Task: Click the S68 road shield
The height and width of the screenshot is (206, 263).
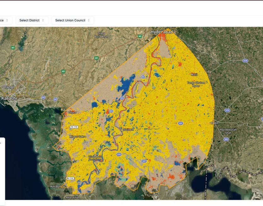Action: pos(245,60)
